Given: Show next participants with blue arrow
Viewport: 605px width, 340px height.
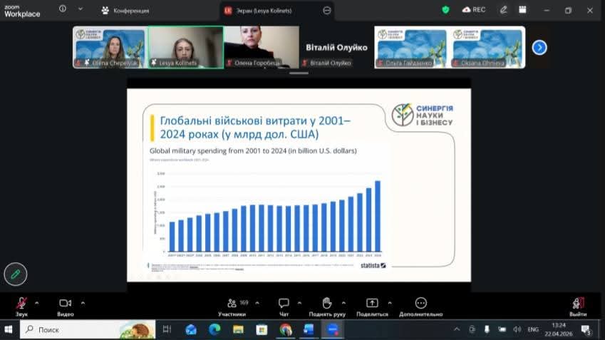Looking at the screenshot, I should click(x=539, y=47).
